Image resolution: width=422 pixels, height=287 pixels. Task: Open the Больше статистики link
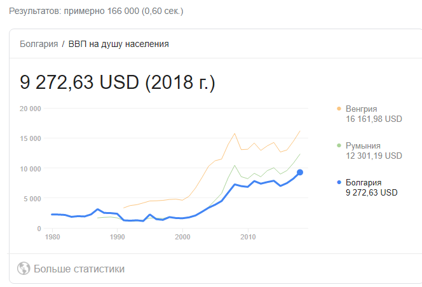pyautogui.click(x=79, y=269)
